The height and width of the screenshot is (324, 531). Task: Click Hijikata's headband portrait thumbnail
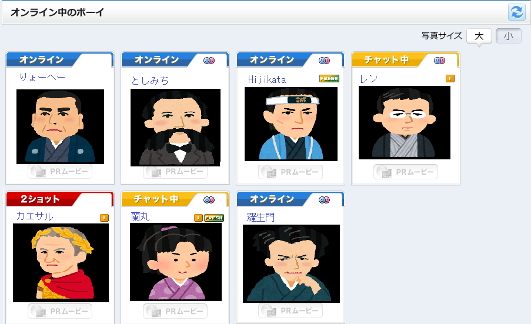click(x=291, y=124)
